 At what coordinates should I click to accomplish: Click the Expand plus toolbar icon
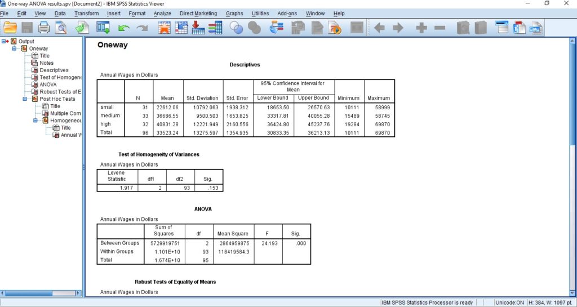421,28
